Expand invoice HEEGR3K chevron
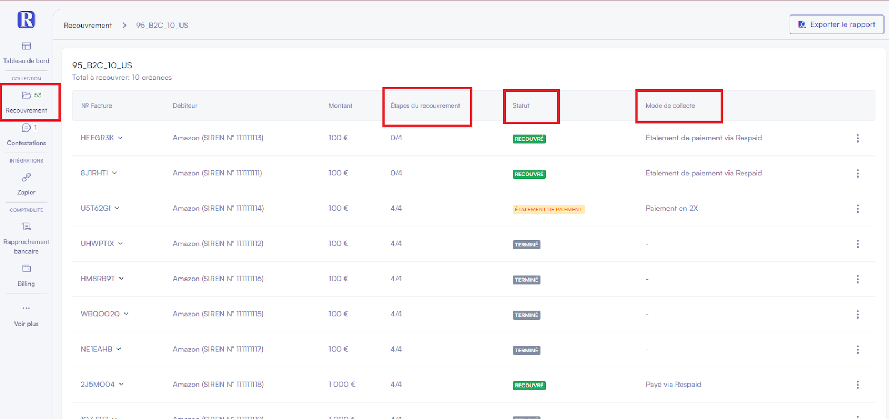This screenshot has height=419, width=889. [x=120, y=138]
